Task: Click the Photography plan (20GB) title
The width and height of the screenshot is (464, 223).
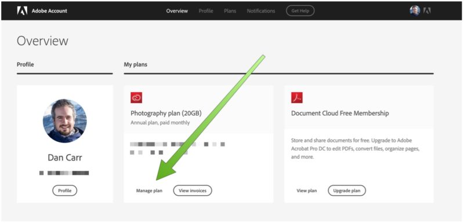Action: [x=166, y=114]
